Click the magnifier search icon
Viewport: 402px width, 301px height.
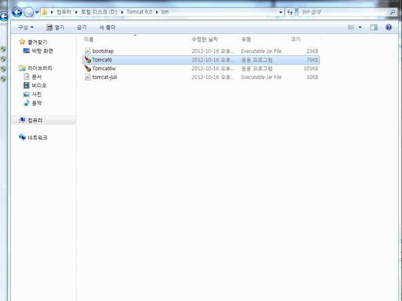coord(393,12)
